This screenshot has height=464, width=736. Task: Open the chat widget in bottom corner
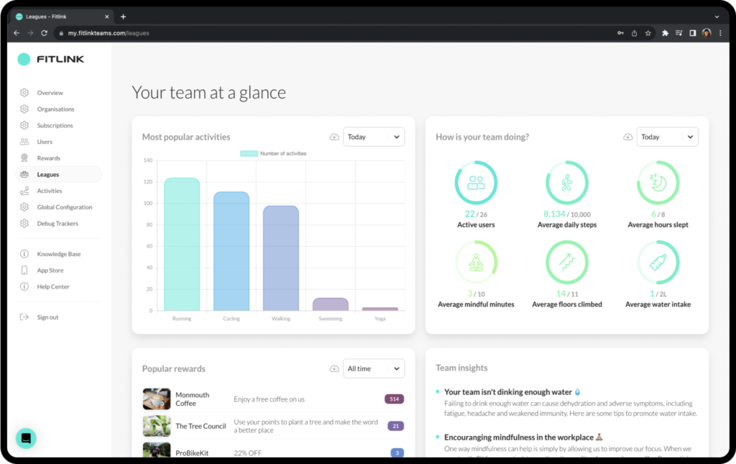coord(26,438)
